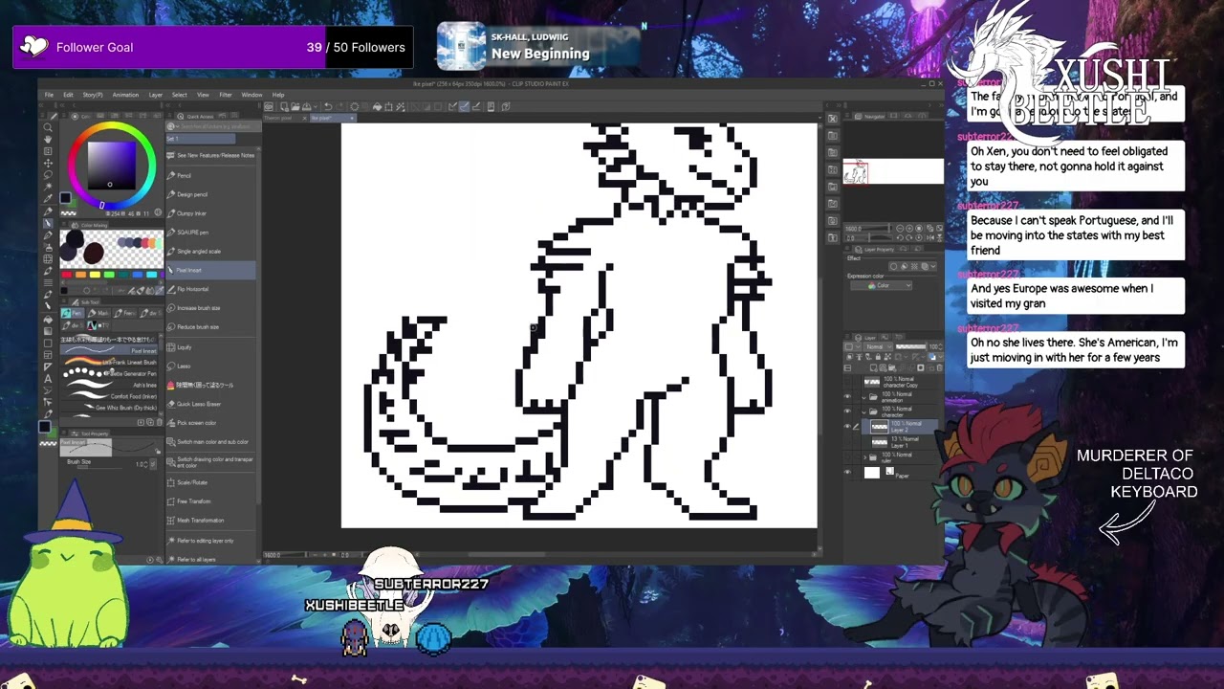The width and height of the screenshot is (1224, 689).
Task: Hide Layer 2 visibility eye
Action: (847, 426)
